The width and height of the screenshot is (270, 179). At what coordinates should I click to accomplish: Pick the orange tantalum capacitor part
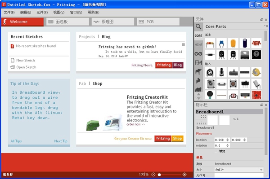(233, 43)
